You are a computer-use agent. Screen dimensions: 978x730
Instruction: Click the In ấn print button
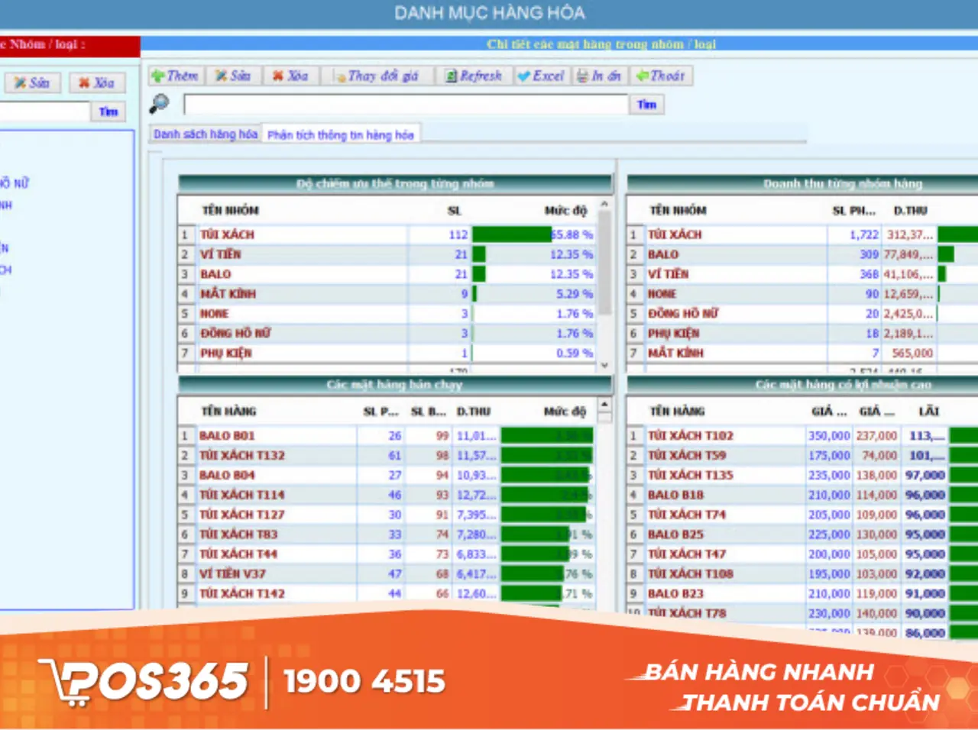pos(599,76)
